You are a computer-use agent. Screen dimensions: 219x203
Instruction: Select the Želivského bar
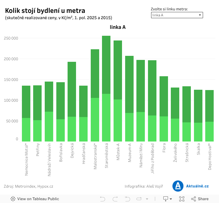pos(175,115)
